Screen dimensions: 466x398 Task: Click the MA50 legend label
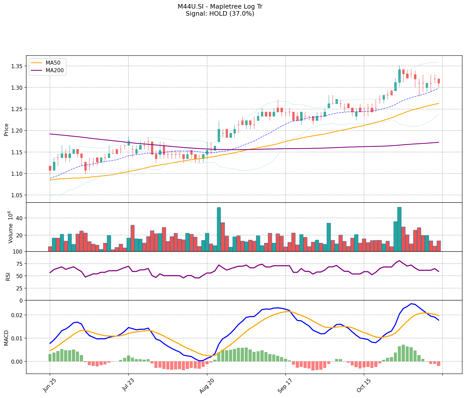click(x=53, y=63)
